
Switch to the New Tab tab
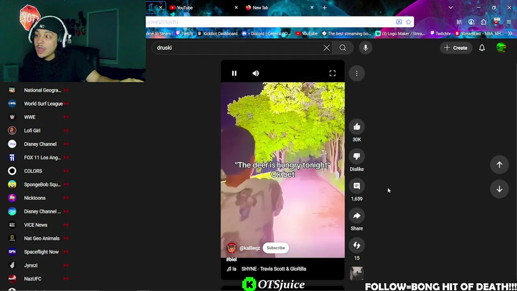point(279,8)
